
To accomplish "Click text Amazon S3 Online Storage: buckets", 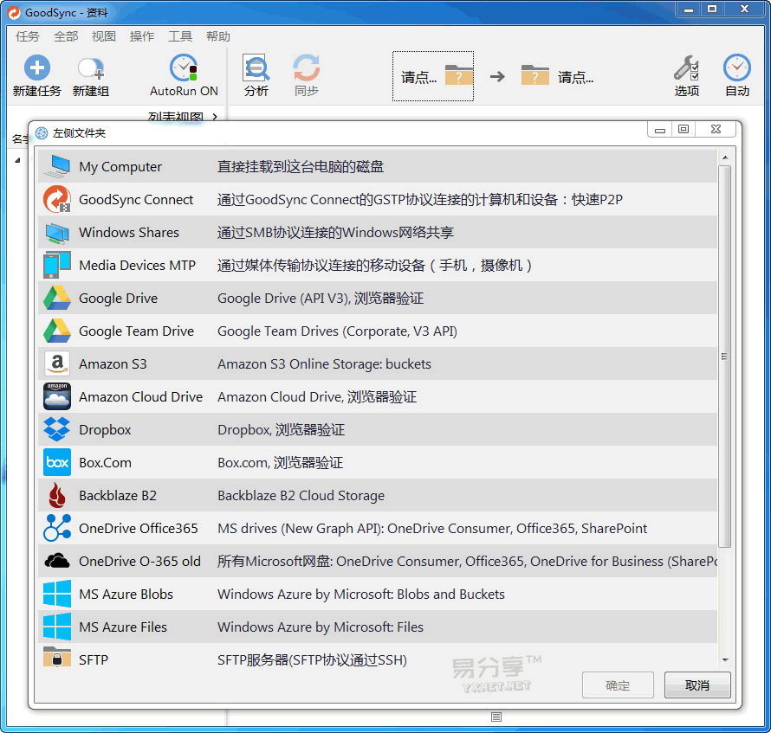I will click(325, 364).
